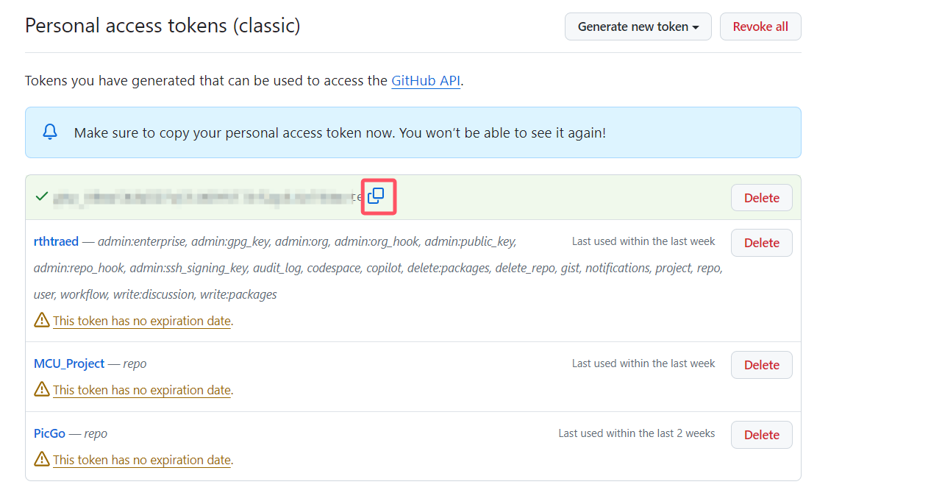
Task: Delete the PicGo token
Action: point(762,435)
